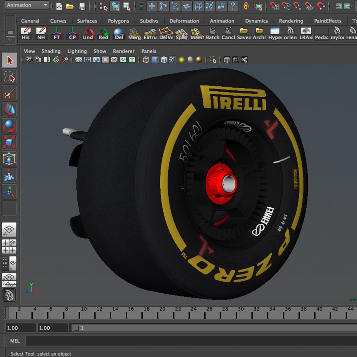Toggle the dynamics selection mask
The height and width of the screenshot is (357, 357).
coord(210,6)
